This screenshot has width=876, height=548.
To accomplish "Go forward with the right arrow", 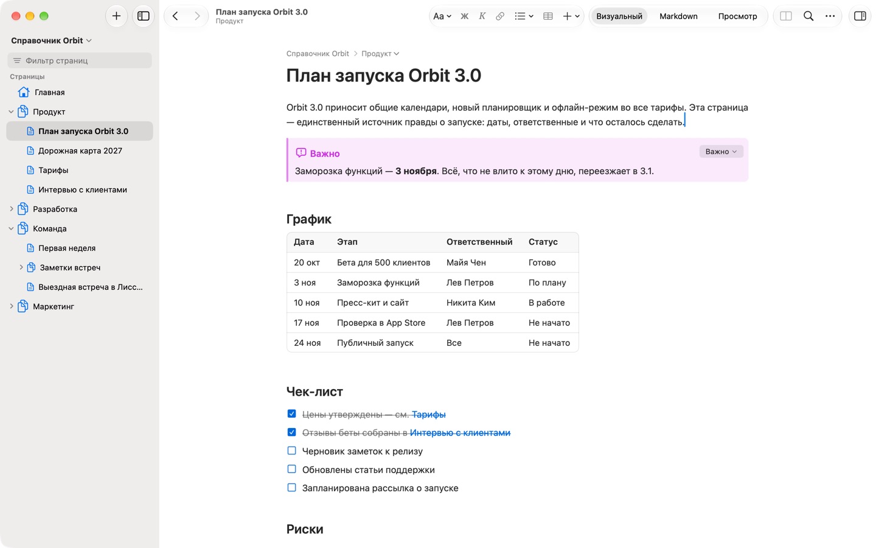I will pos(197,16).
